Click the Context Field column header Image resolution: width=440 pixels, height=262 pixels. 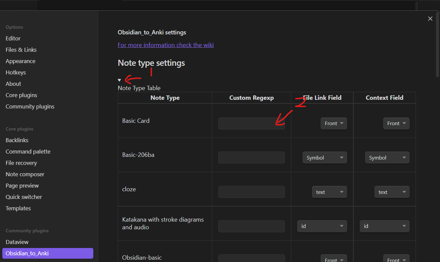[384, 98]
